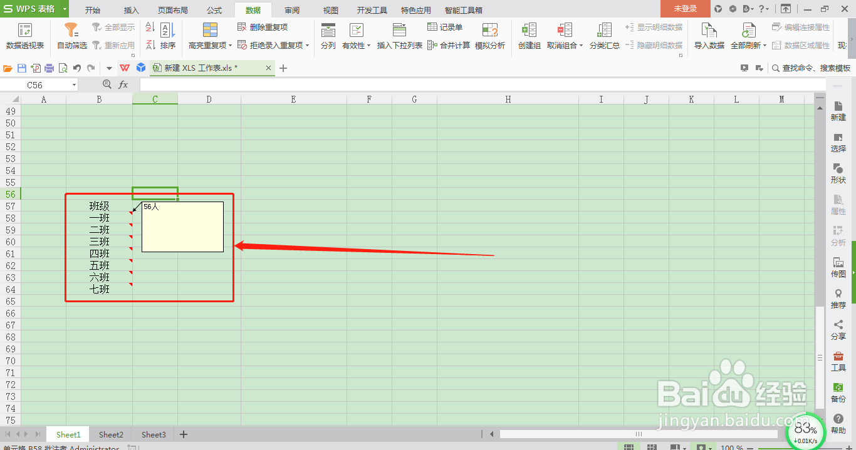
Task: Click the collapse ribbon upload-arrow icon
Action: tap(785, 9)
